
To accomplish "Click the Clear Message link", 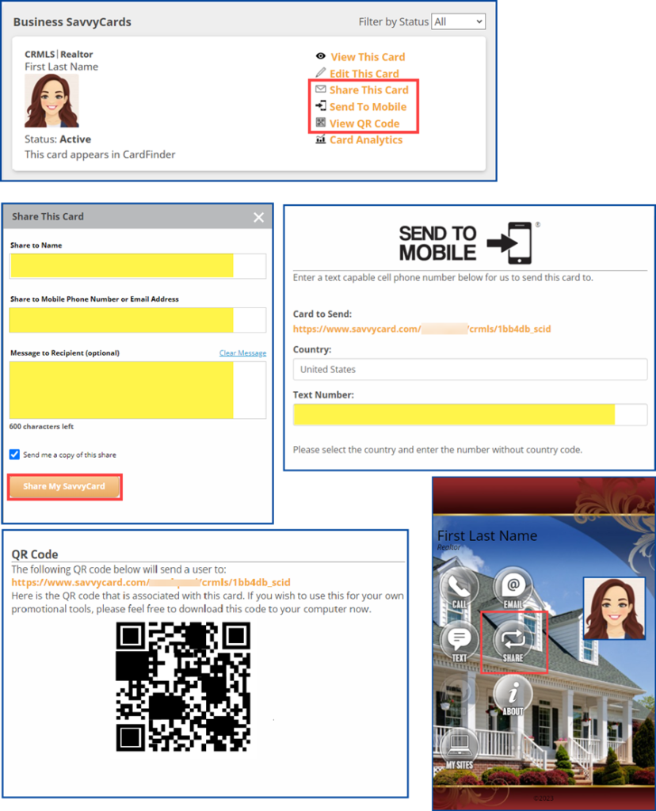I will pyautogui.click(x=242, y=352).
